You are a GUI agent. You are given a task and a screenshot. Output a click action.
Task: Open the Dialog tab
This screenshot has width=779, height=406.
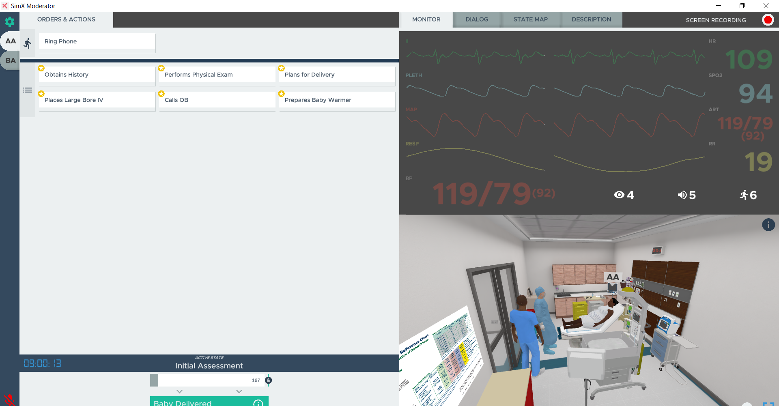tap(477, 19)
